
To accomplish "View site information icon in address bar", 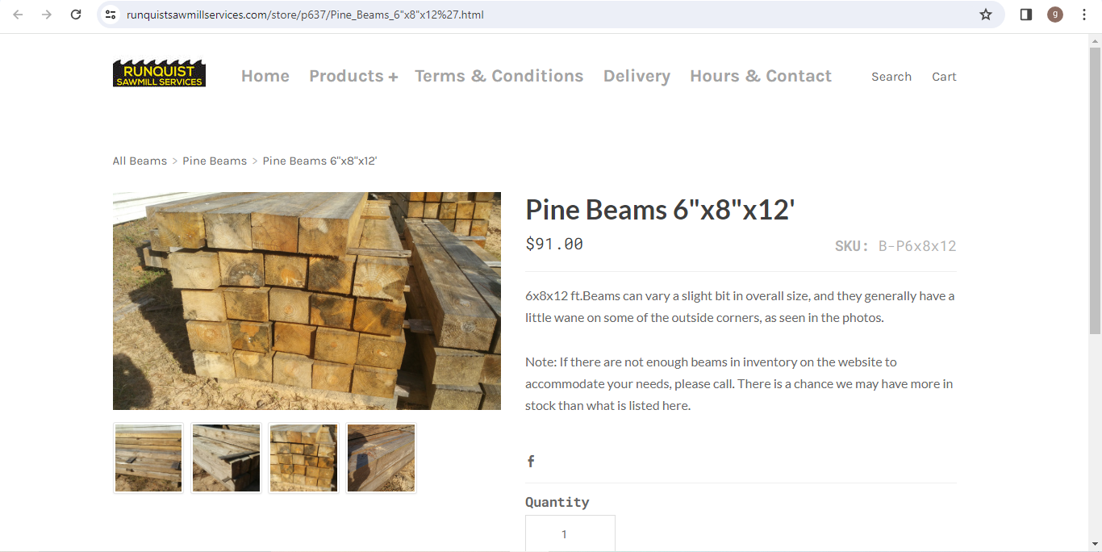I will 111,15.
